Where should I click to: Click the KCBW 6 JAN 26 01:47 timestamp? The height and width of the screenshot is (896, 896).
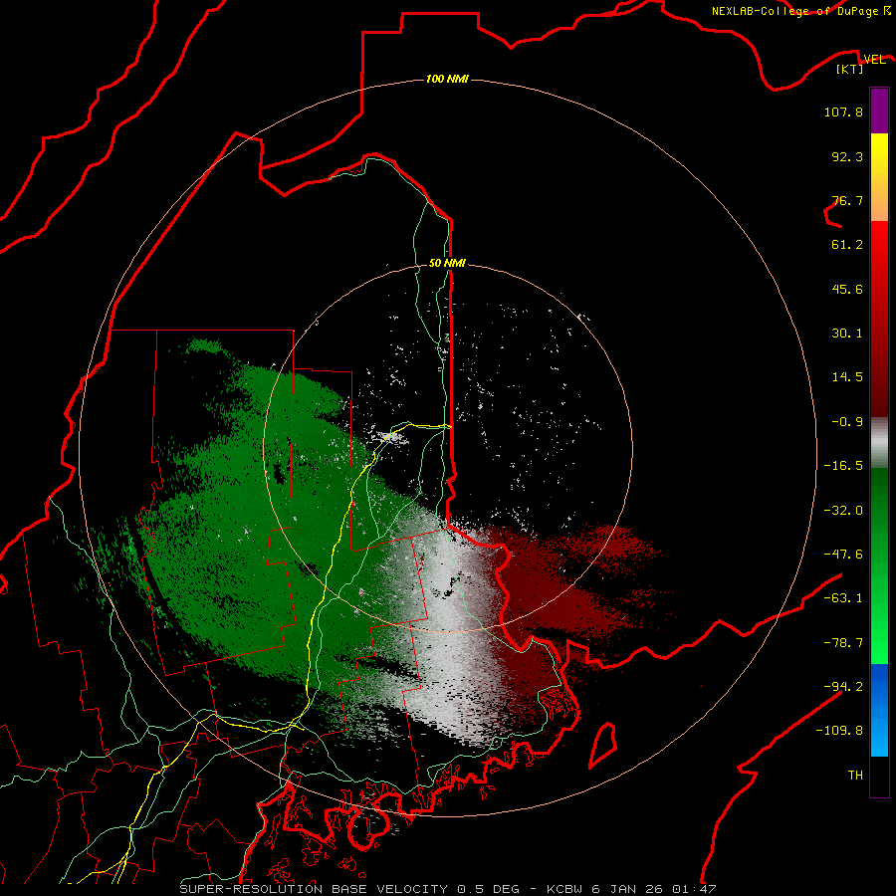[631, 889]
